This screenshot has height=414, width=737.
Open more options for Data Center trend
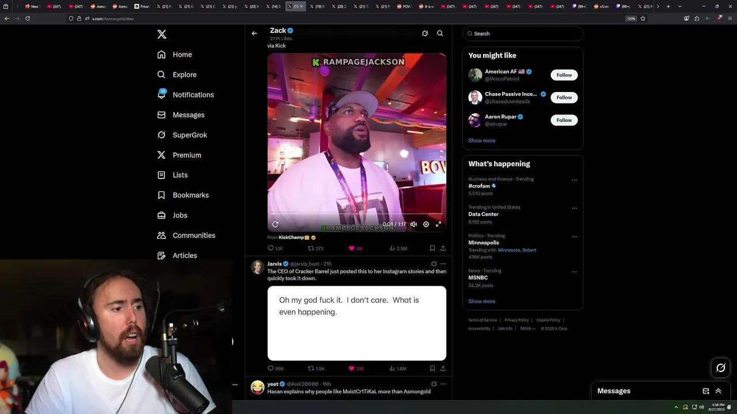[x=574, y=208]
